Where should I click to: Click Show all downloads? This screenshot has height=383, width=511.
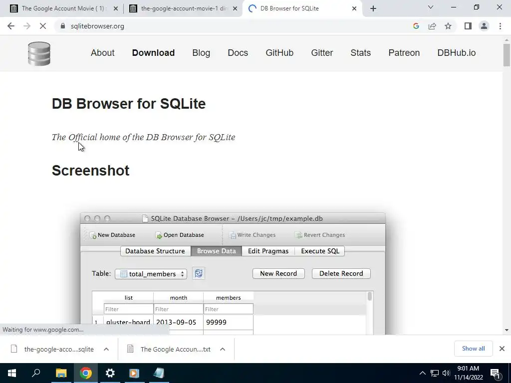tap(473, 349)
